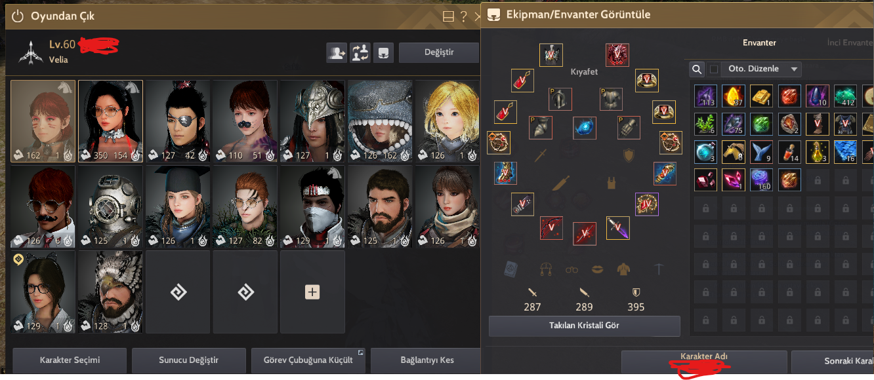Switch to the İnci Envanter tab
Viewport: 874px width, 380px height.
pos(850,43)
